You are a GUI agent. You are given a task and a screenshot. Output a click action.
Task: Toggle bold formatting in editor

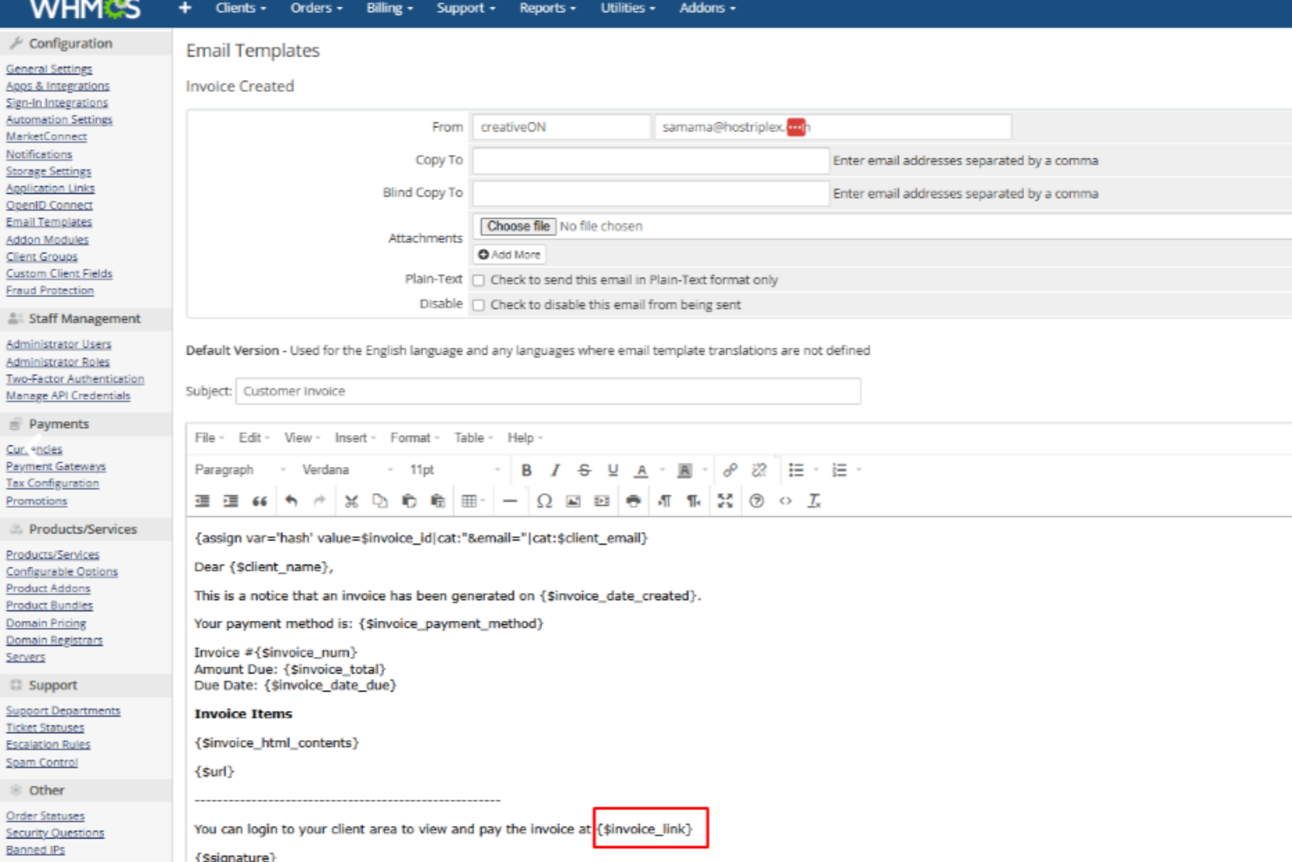(x=526, y=470)
